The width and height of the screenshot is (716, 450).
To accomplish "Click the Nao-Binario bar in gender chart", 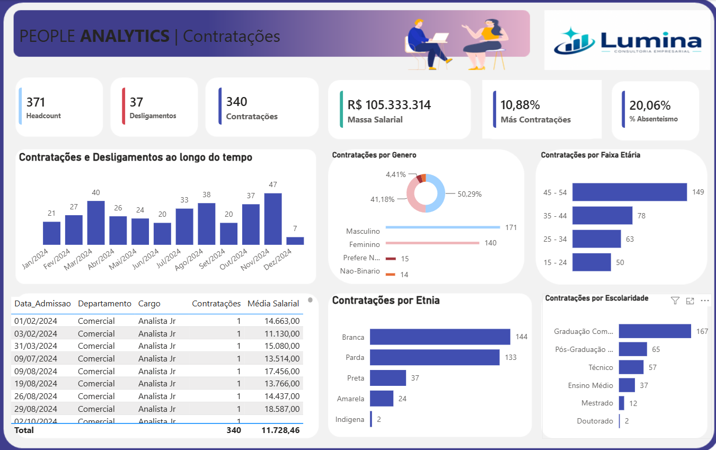I will click(391, 274).
